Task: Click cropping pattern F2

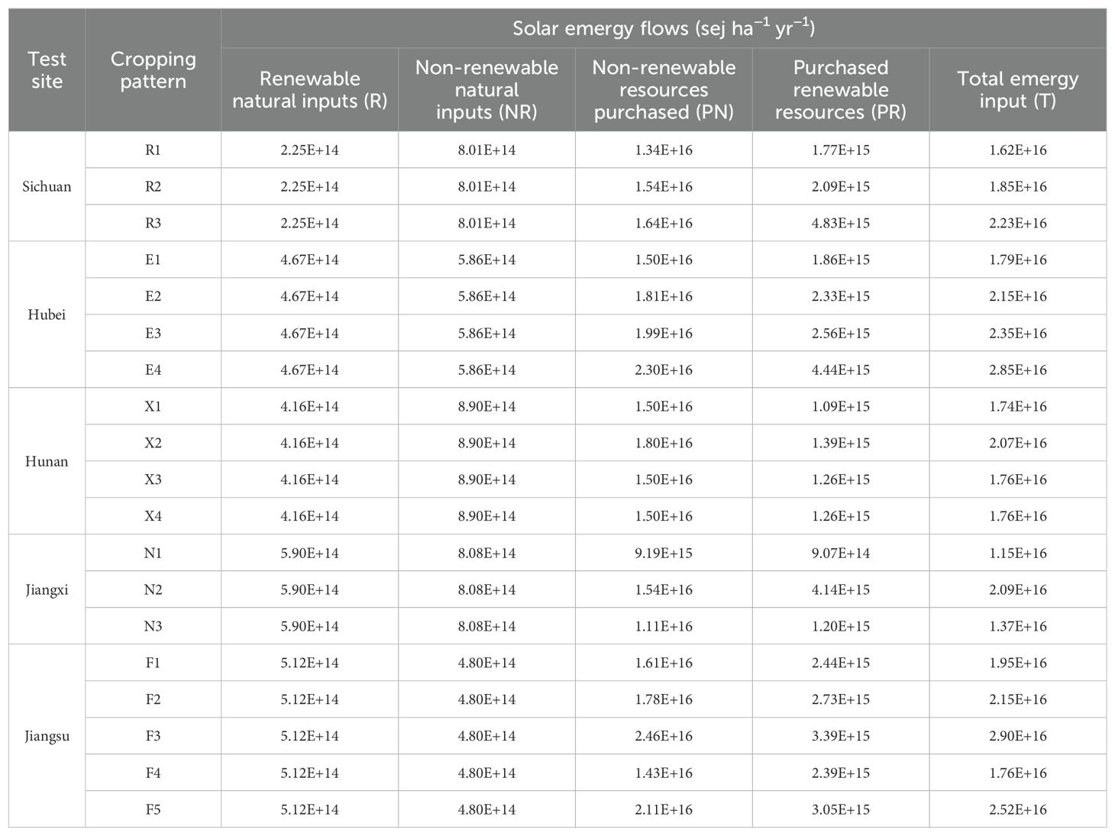Action: point(153,699)
